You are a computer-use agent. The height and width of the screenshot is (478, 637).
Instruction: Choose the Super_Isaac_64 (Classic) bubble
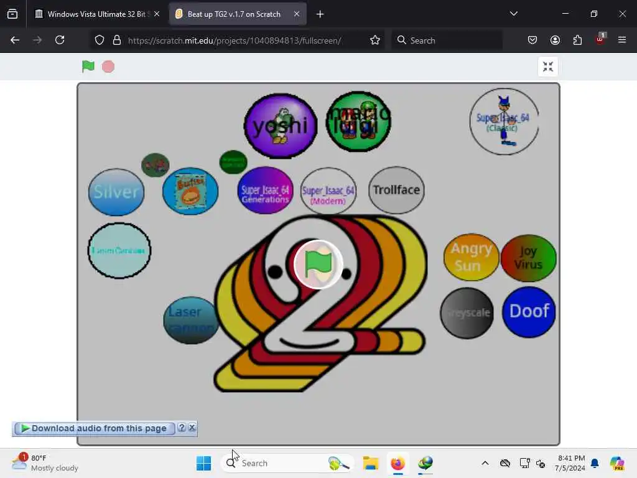click(x=504, y=121)
